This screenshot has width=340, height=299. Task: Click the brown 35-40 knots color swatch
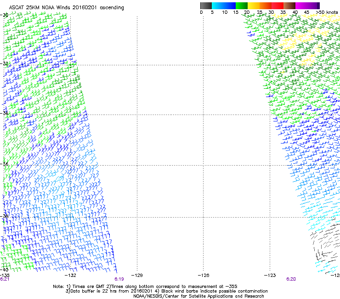click(x=289, y=6)
